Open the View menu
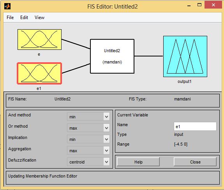 [39, 18]
